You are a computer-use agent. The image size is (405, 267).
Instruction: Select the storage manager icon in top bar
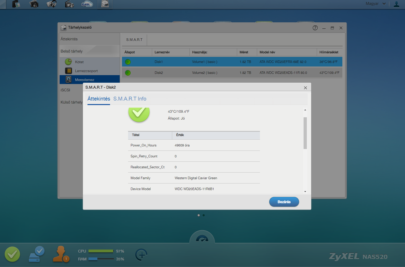[105, 4]
